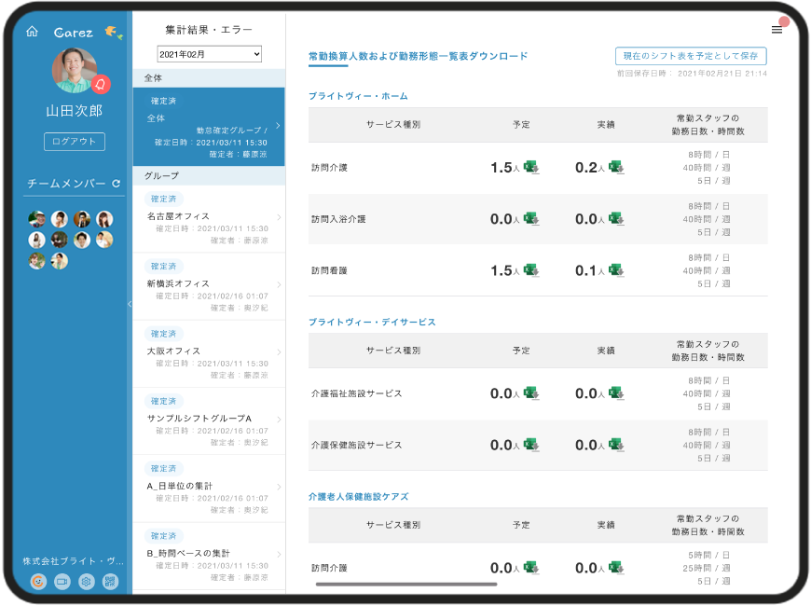Click the video camera icon at bottom left
Image resolution: width=811 pixels, height=606 pixels.
[62, 580]
